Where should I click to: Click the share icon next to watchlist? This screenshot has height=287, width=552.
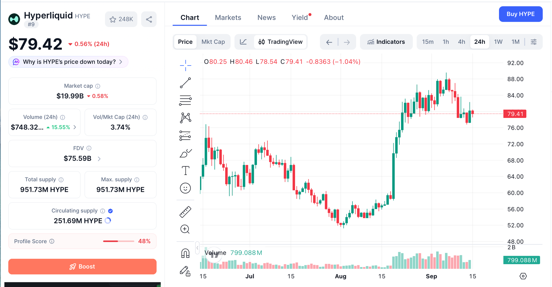149,19
